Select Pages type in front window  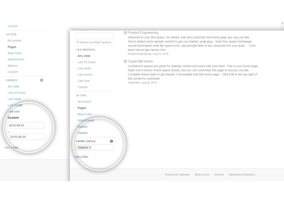coord(82,108)
